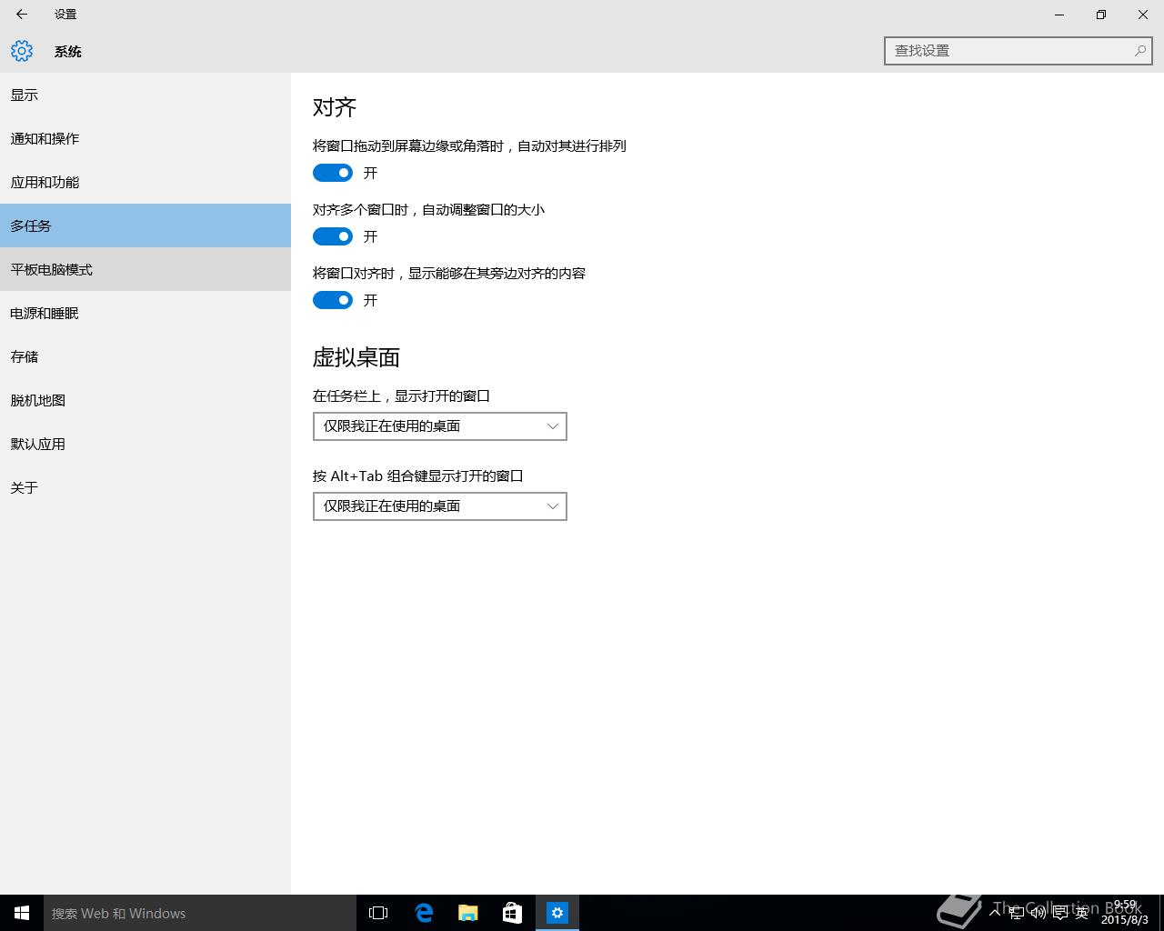Click the Settings app taskbar icon
Screen dimensions: 1164x931
click(x=557, y=913)
